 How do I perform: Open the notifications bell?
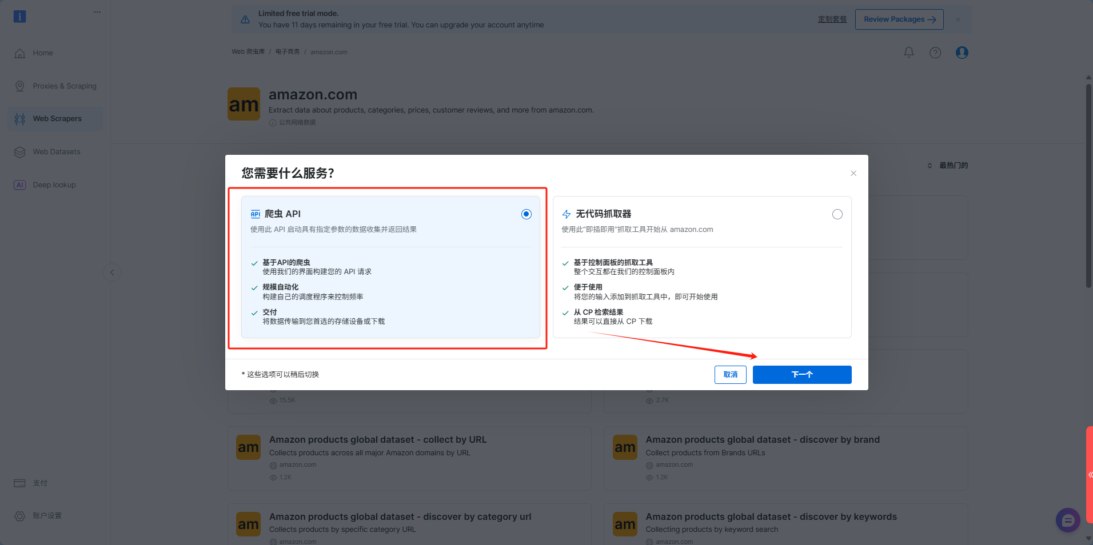[908, 52]
